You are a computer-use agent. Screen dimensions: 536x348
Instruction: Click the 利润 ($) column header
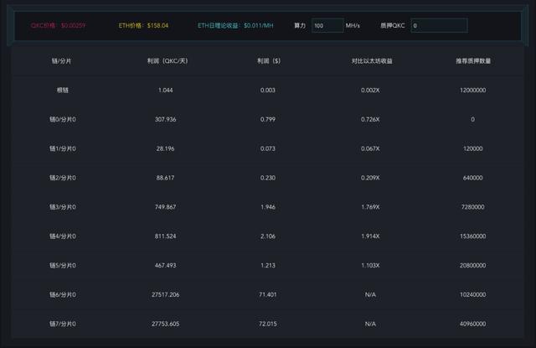[x=269, y=61]
